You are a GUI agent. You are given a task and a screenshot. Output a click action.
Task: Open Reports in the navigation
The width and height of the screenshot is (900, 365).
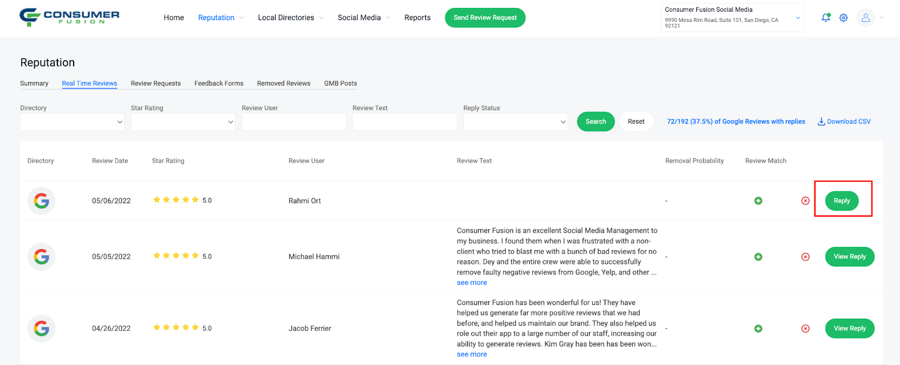pyautogui.click(x=417, y=17)
